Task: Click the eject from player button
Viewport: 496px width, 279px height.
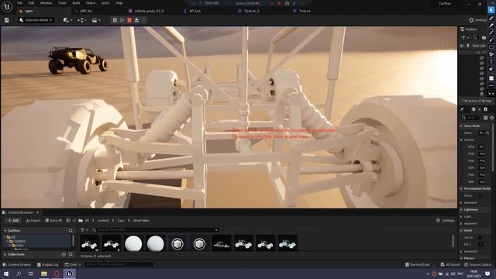Action: pos(136,20)
